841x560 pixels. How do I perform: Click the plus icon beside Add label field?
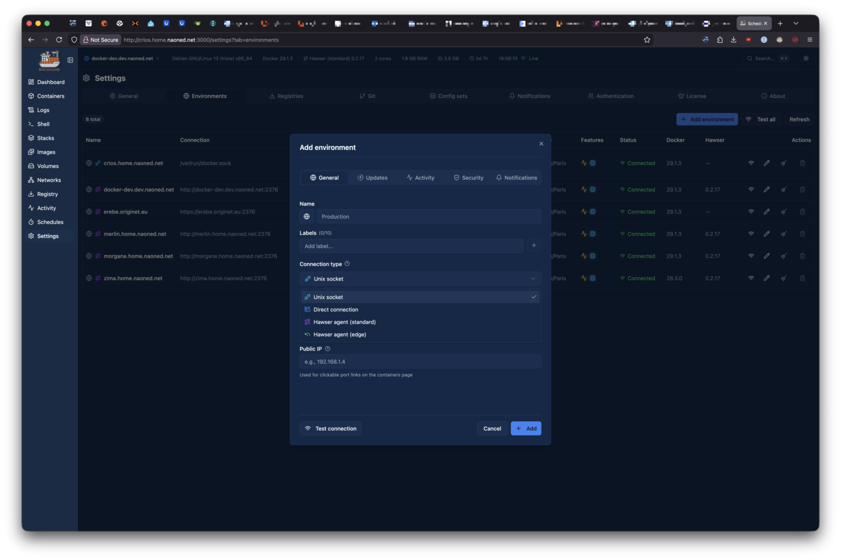pyautogui.click(x=533, y=245)
